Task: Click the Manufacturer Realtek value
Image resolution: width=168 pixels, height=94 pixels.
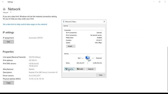Action: pos(31,69)
